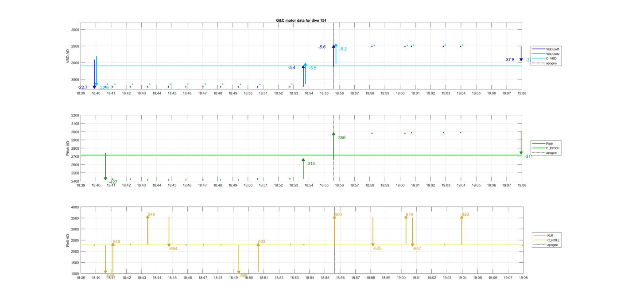Click the "633" roll data label
Image resolution: width=620 pixels, height=307 pixels.
[x=262, y=242]
